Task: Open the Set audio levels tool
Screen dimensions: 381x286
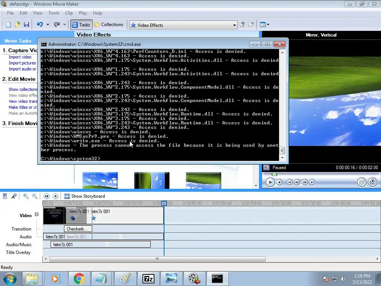Action: point(5,196)
